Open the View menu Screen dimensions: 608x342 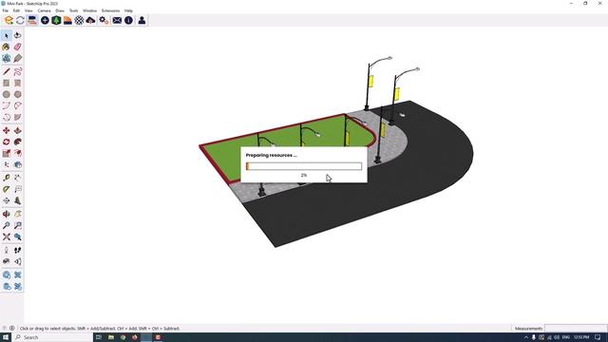28,10
